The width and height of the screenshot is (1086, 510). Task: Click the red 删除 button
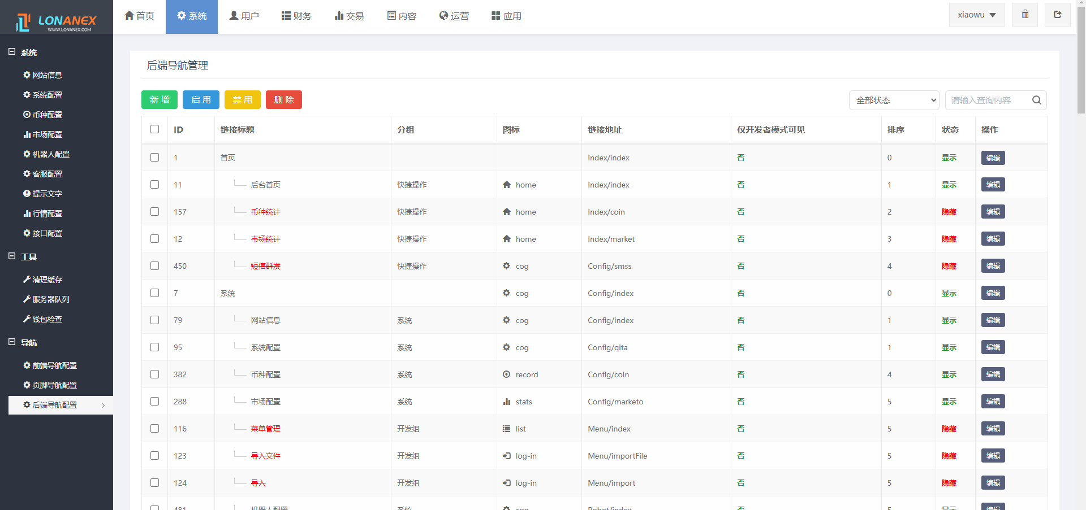coord(284,99)
